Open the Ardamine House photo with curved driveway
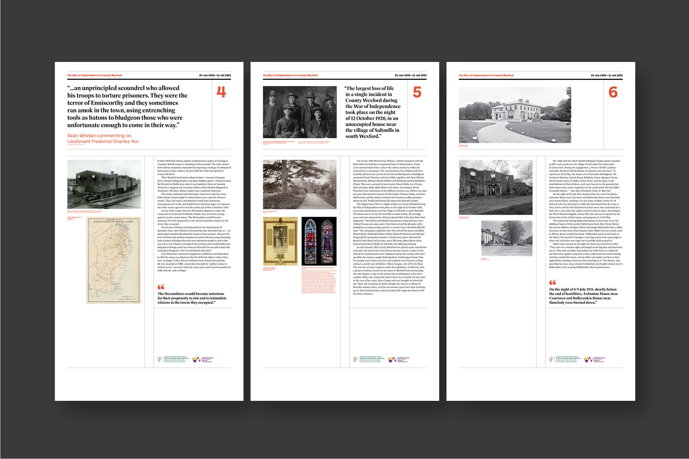The height and width of the screenshot is (459, 689). (515, 115)
